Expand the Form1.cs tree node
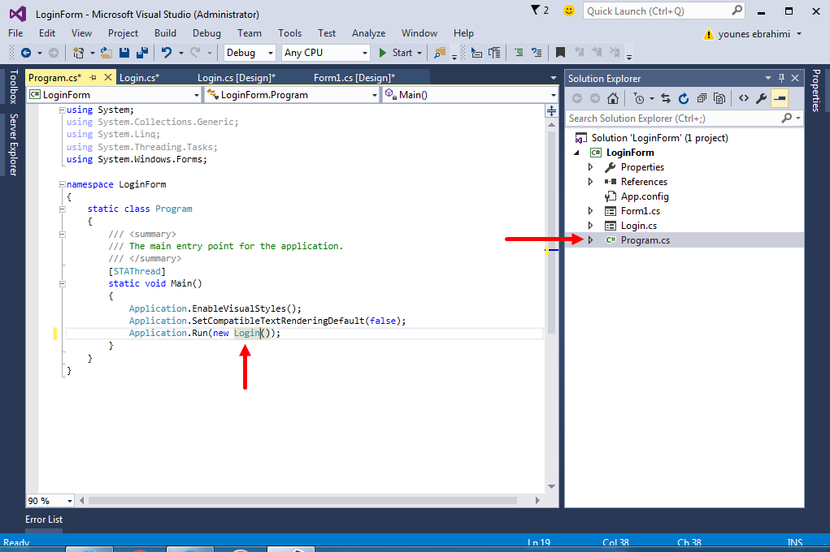The image size is (830, 552). tap(591, 211)
